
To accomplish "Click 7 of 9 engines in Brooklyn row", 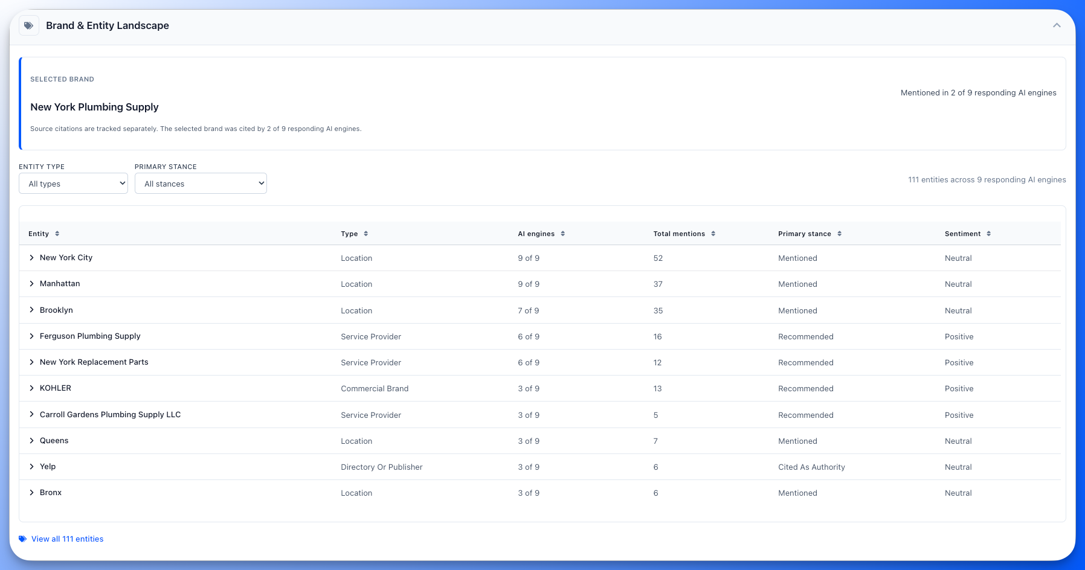I will [x=528, y=311].
